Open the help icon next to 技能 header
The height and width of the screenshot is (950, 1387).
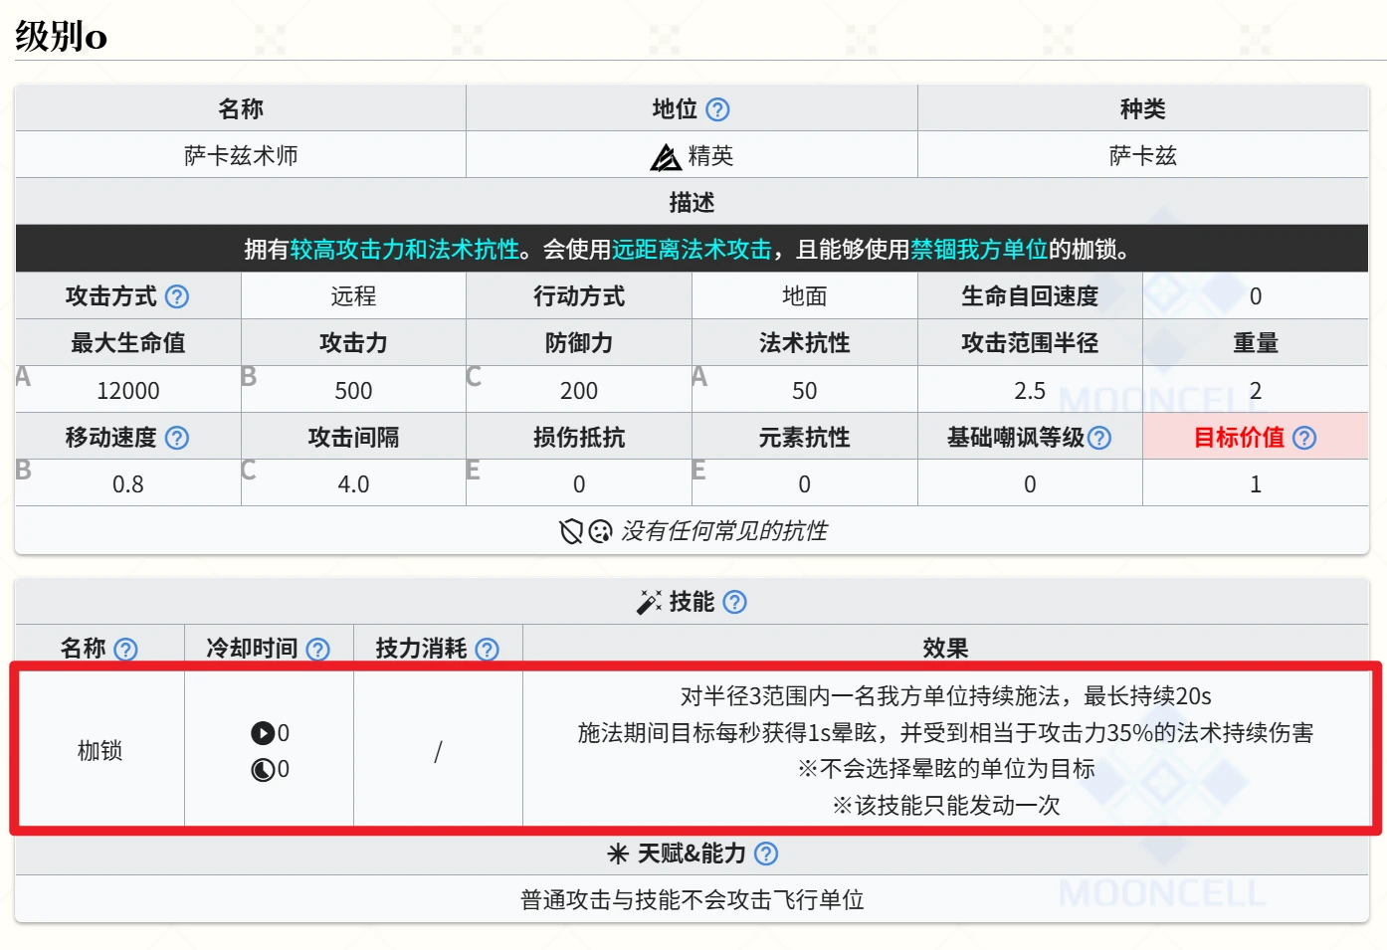tap(734, 602)
